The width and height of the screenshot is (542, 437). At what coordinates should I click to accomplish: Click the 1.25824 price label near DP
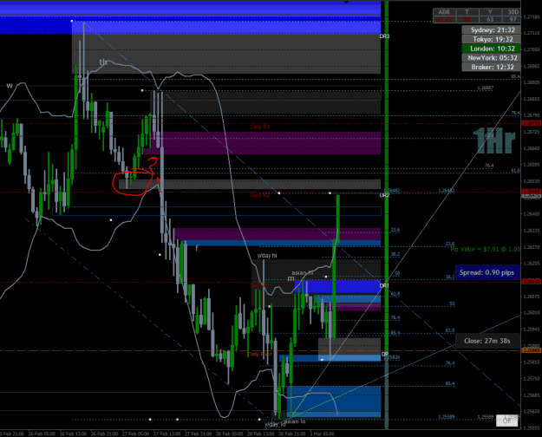click(392, 357)
